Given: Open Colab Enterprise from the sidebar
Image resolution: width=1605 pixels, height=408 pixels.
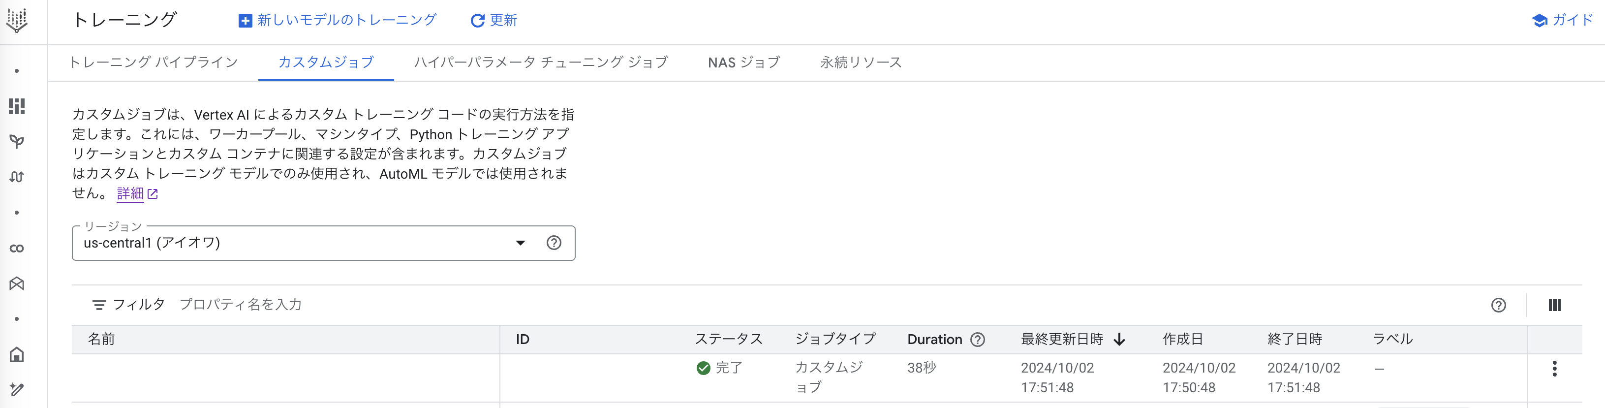Looking at the screenshot, I should (16, 247).
